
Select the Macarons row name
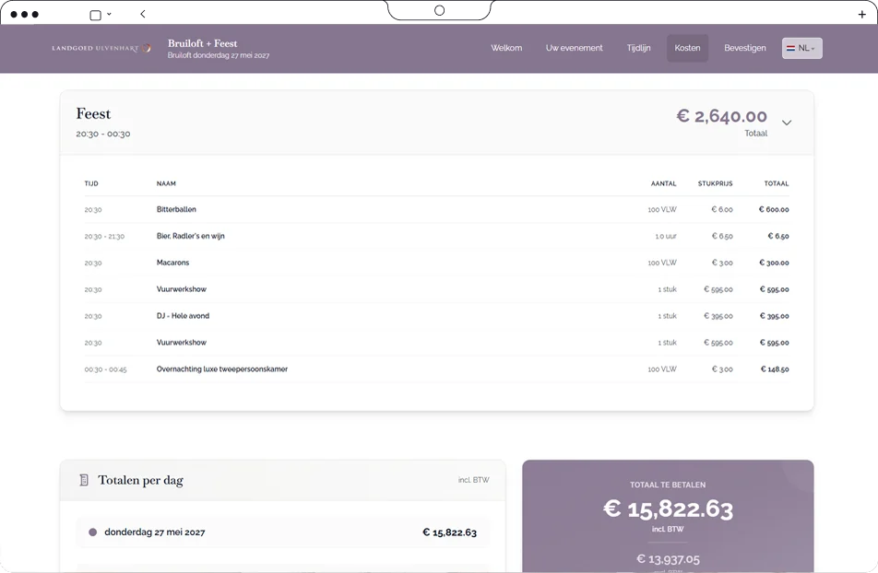(x=173, y=263)
